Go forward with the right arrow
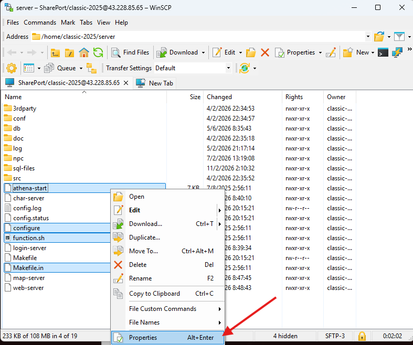Screen dimensions: 413x345 click(x=32, y=52)
